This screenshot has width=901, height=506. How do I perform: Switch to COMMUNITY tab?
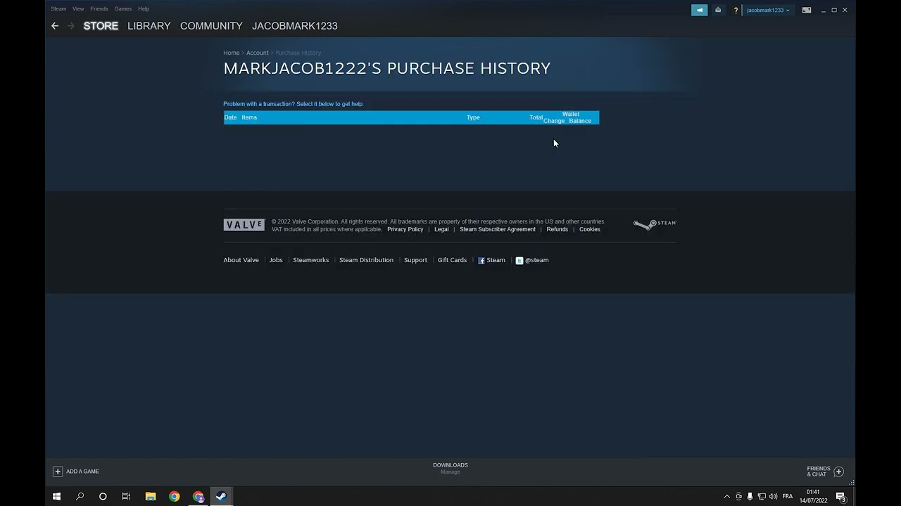coord(211,26)
